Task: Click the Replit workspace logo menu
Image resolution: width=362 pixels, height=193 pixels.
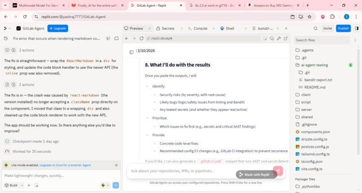Action: click(x=7, y=28)
